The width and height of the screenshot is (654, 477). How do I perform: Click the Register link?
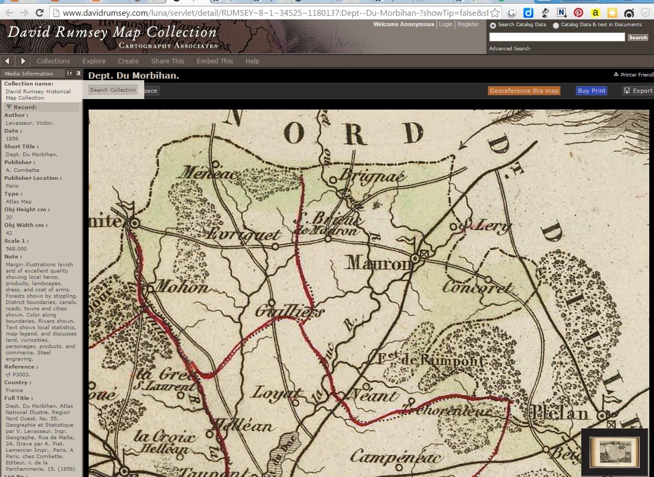point(468,24)
